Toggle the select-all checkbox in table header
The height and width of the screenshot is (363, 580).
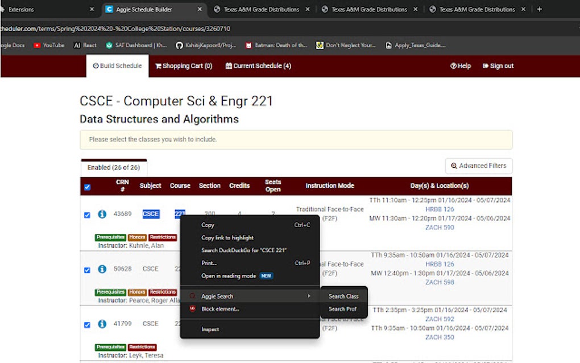(x=87, y=187)
